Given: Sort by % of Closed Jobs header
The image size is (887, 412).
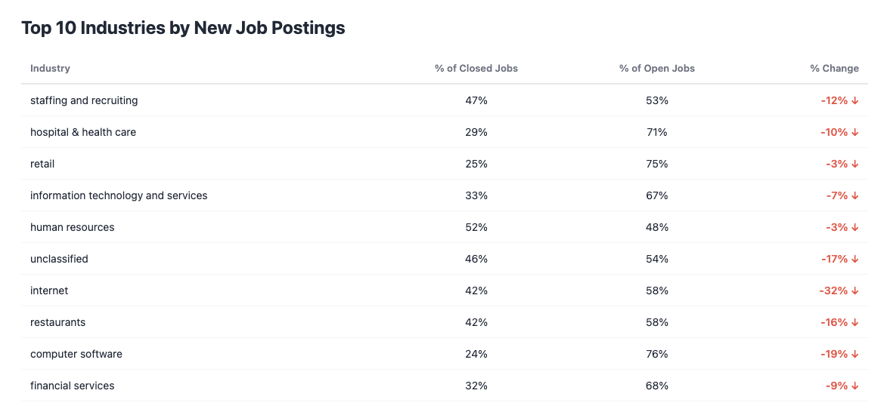Looking at the screenshot, I should [476, 69].
